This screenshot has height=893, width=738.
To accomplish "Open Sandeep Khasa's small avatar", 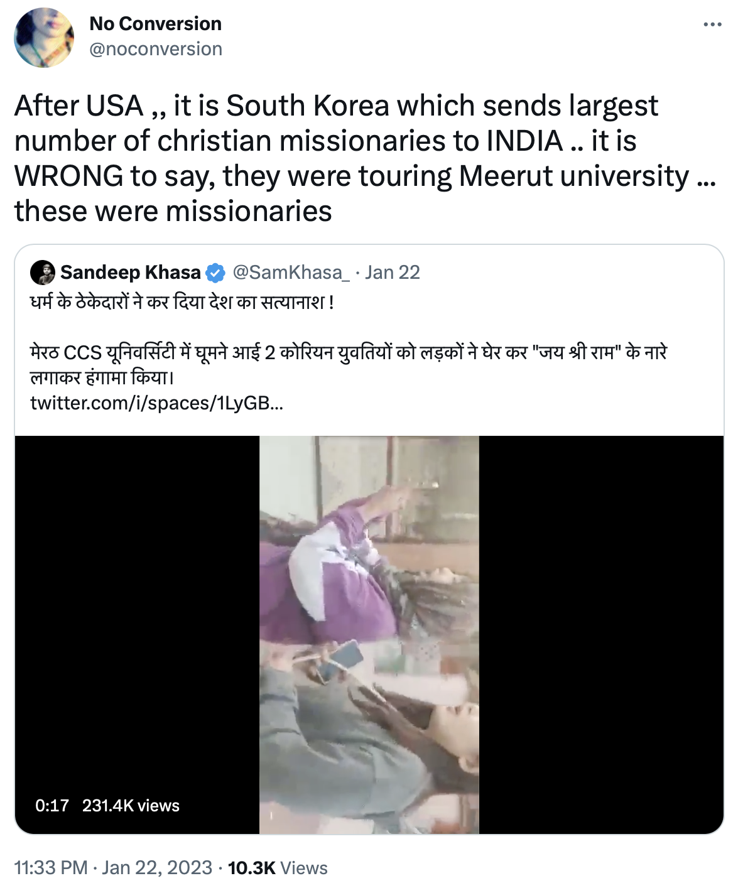I will (42, 273).
